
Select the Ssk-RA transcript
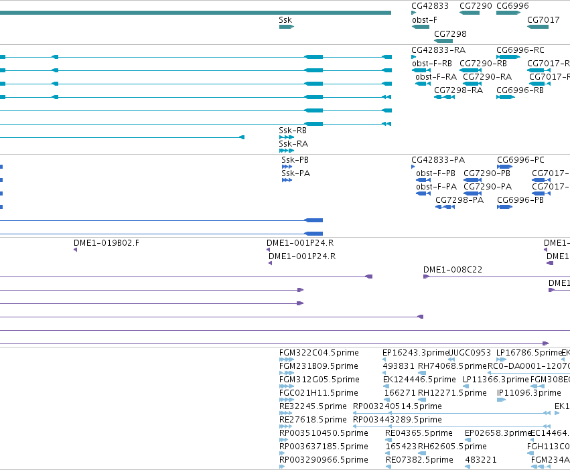pos(293,144)
